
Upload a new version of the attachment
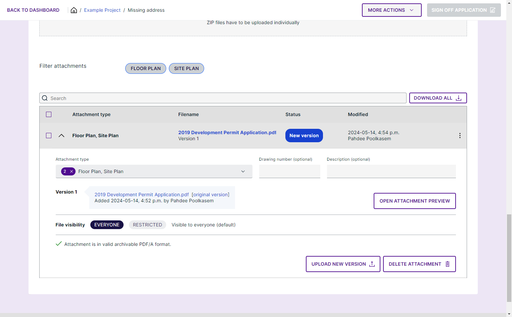click(343, 264)
